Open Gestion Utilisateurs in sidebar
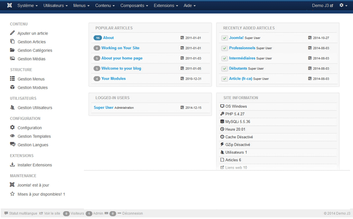Image resolution: width=353 pixels, height=219 pixels. tap(35, 108)
